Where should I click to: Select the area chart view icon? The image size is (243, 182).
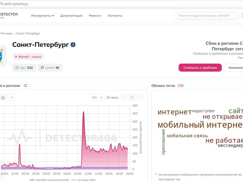3,97
